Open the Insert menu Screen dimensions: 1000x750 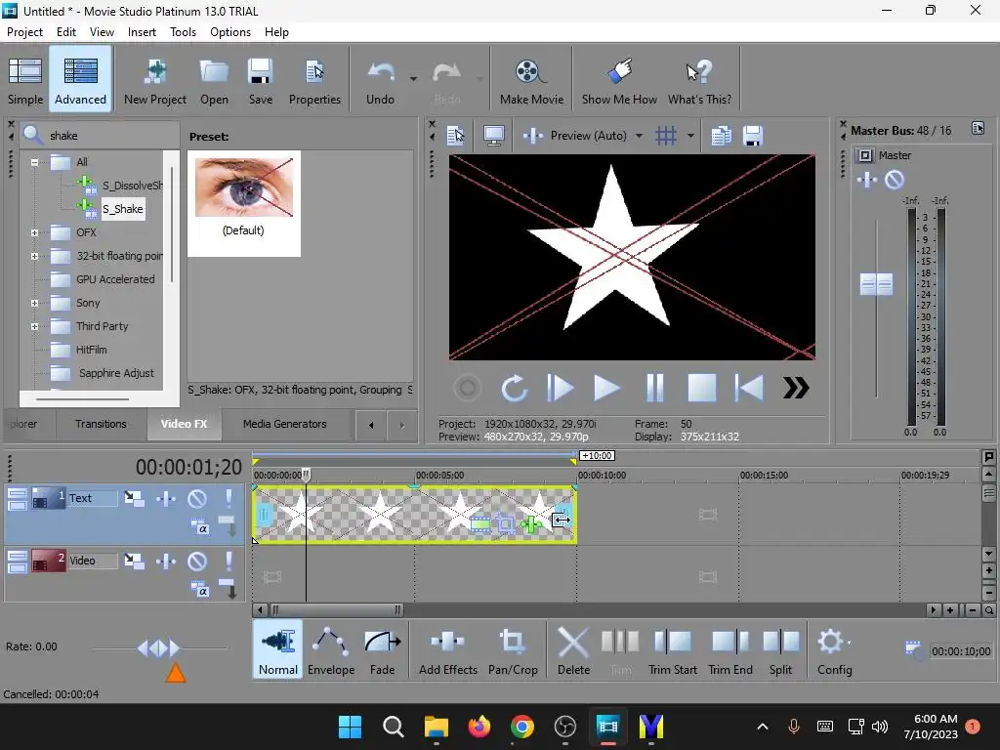click(142, 32)
